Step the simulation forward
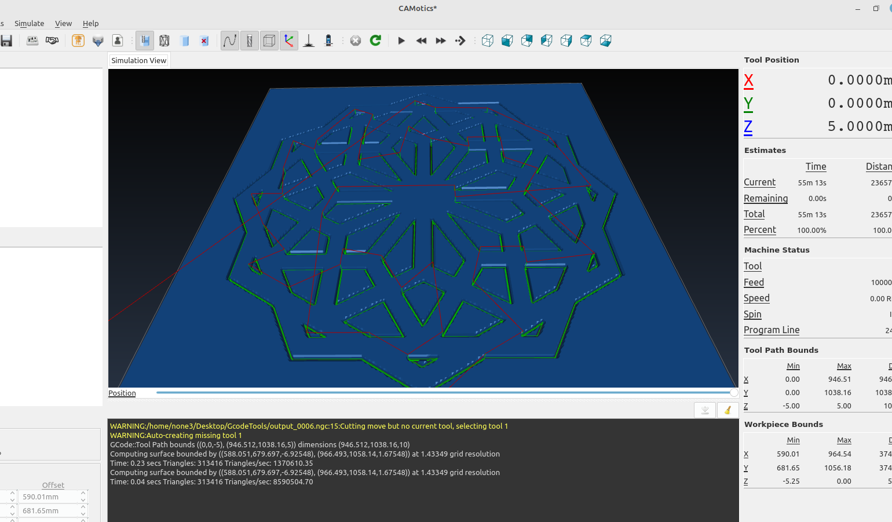 click(x=441, y=41)
